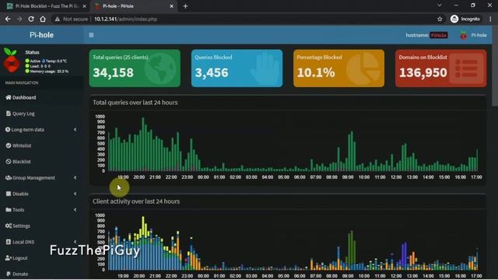Click the Query Log file icon
This screenshot has width=498, height=280.
(x=9, y=114)
